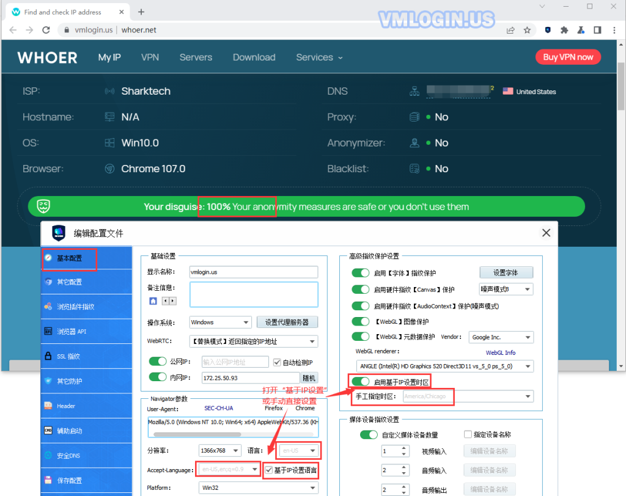Image resolution: width=626 pixels, height=496 pixels.
Task: Toggle 【WebGL】元数据保护 switch
Action: [x=361, y=337]
